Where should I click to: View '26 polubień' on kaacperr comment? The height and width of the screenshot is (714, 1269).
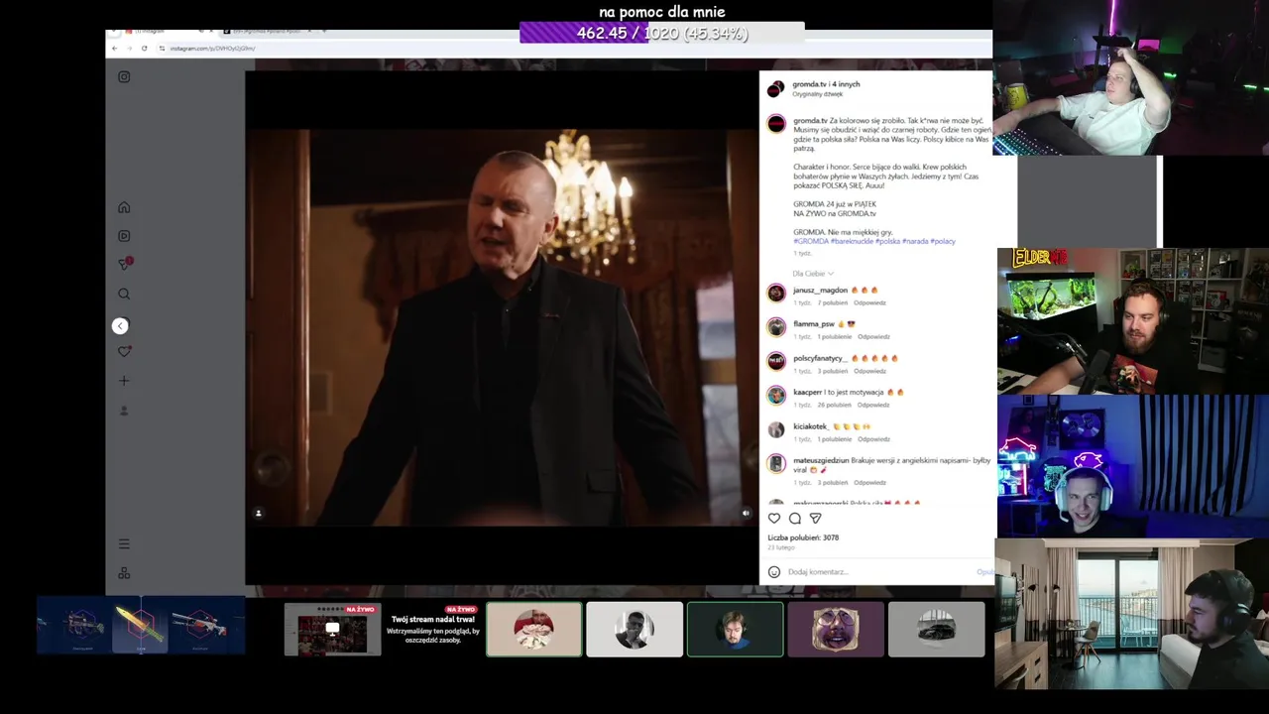[x=835, y=405]
